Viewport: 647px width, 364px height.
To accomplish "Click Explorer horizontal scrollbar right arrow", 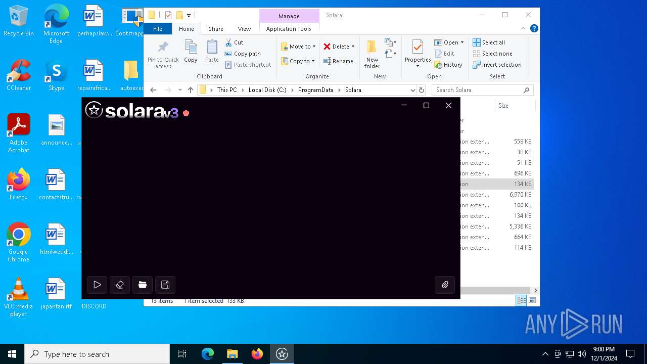I will [x=535, y=290].
